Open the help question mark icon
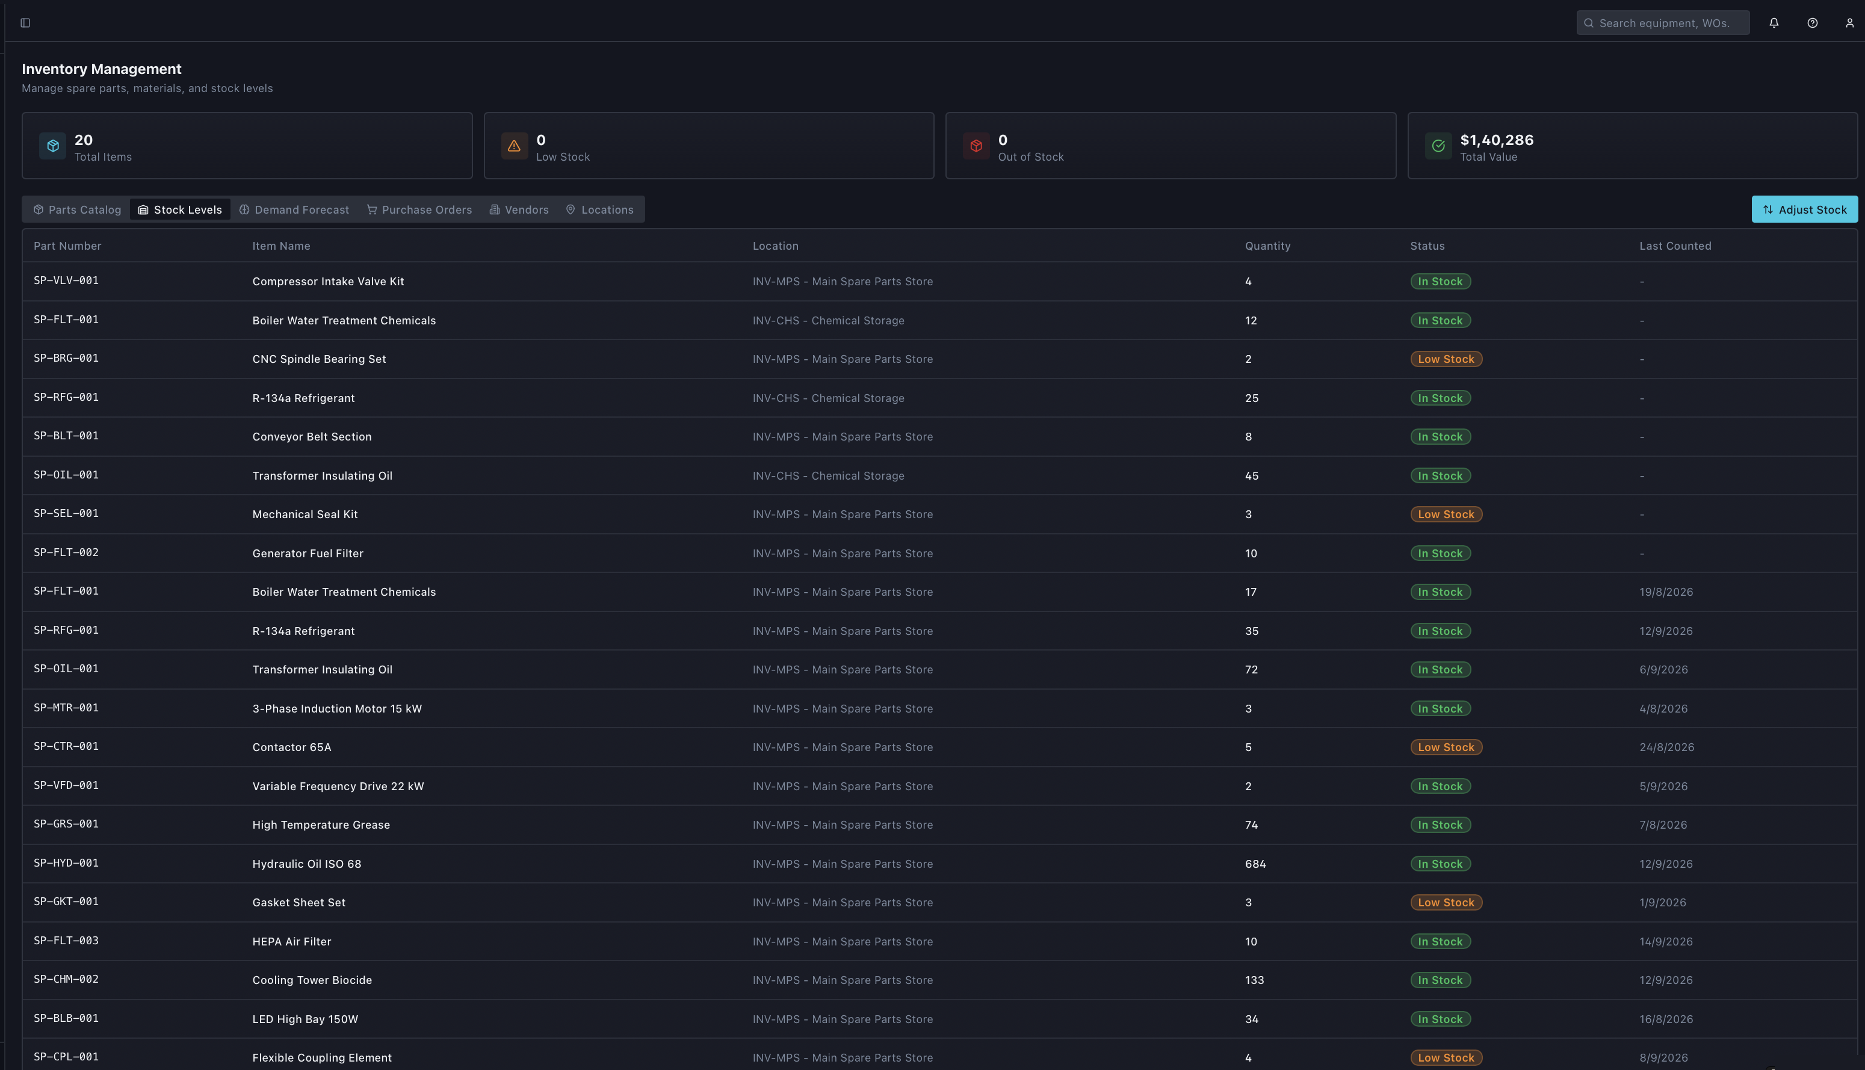This screenshot has height=1070, width=1865. pyautogui.click(x=1812, y=23)
